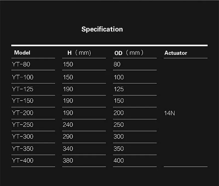The width and height of the screenshot is (219, 186).
Task: Select the 80 OD value
Action: tap(117, 64)
